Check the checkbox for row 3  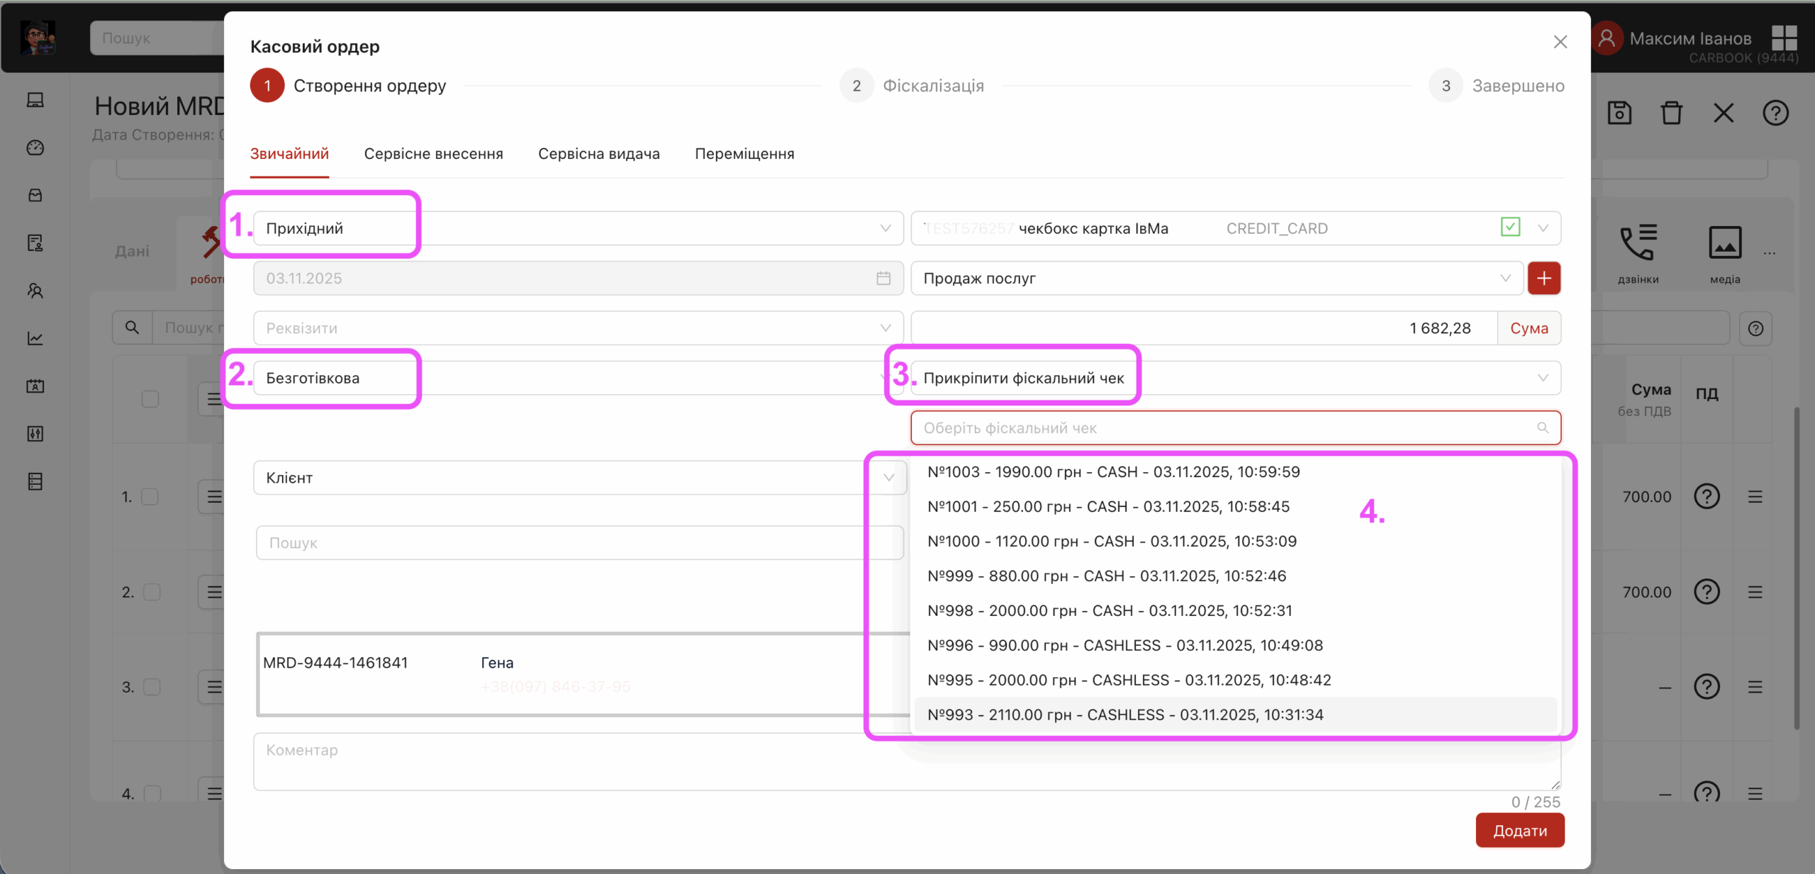pyautogui.click(x=151, y=687)
